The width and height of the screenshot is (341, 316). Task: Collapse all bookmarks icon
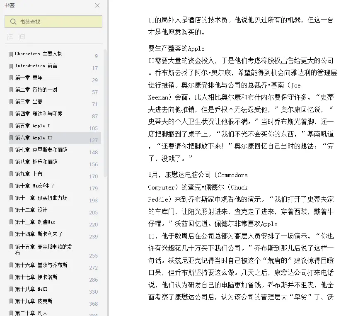pyautogui.click(x=22, y=37)
